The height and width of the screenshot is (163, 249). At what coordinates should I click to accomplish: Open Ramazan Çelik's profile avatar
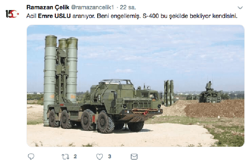12,14
